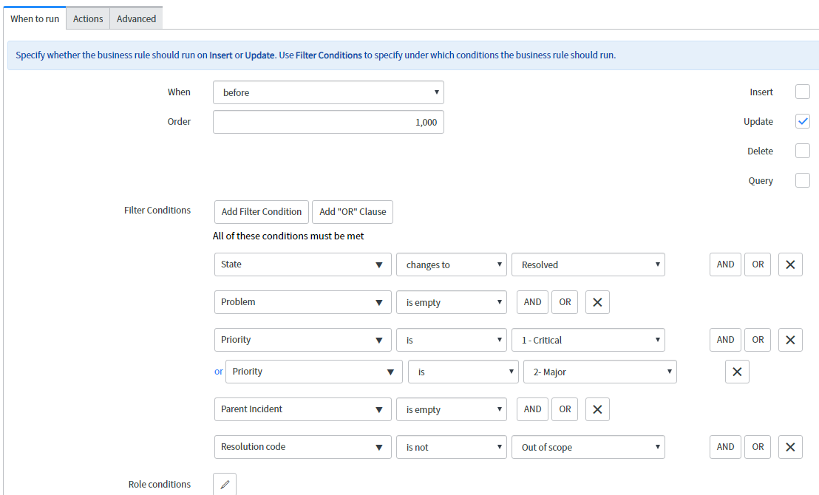Enable the Delete checkbox

(x=802, y=151)
